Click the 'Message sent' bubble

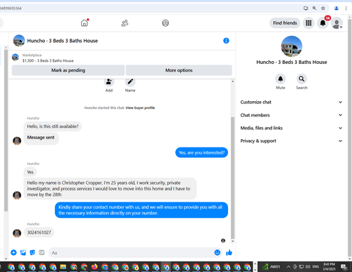41,138
